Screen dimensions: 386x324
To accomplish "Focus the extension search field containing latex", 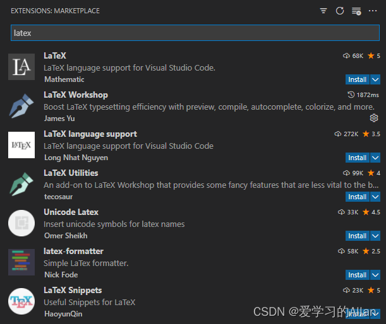I will coord(195,33).
